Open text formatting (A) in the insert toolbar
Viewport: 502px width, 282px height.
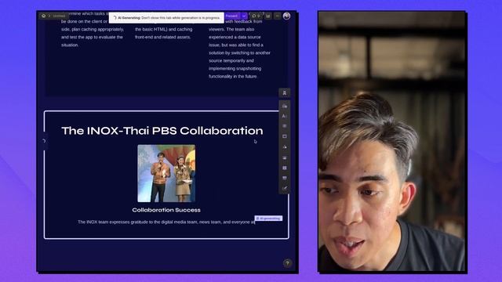(x=284, y=116)
